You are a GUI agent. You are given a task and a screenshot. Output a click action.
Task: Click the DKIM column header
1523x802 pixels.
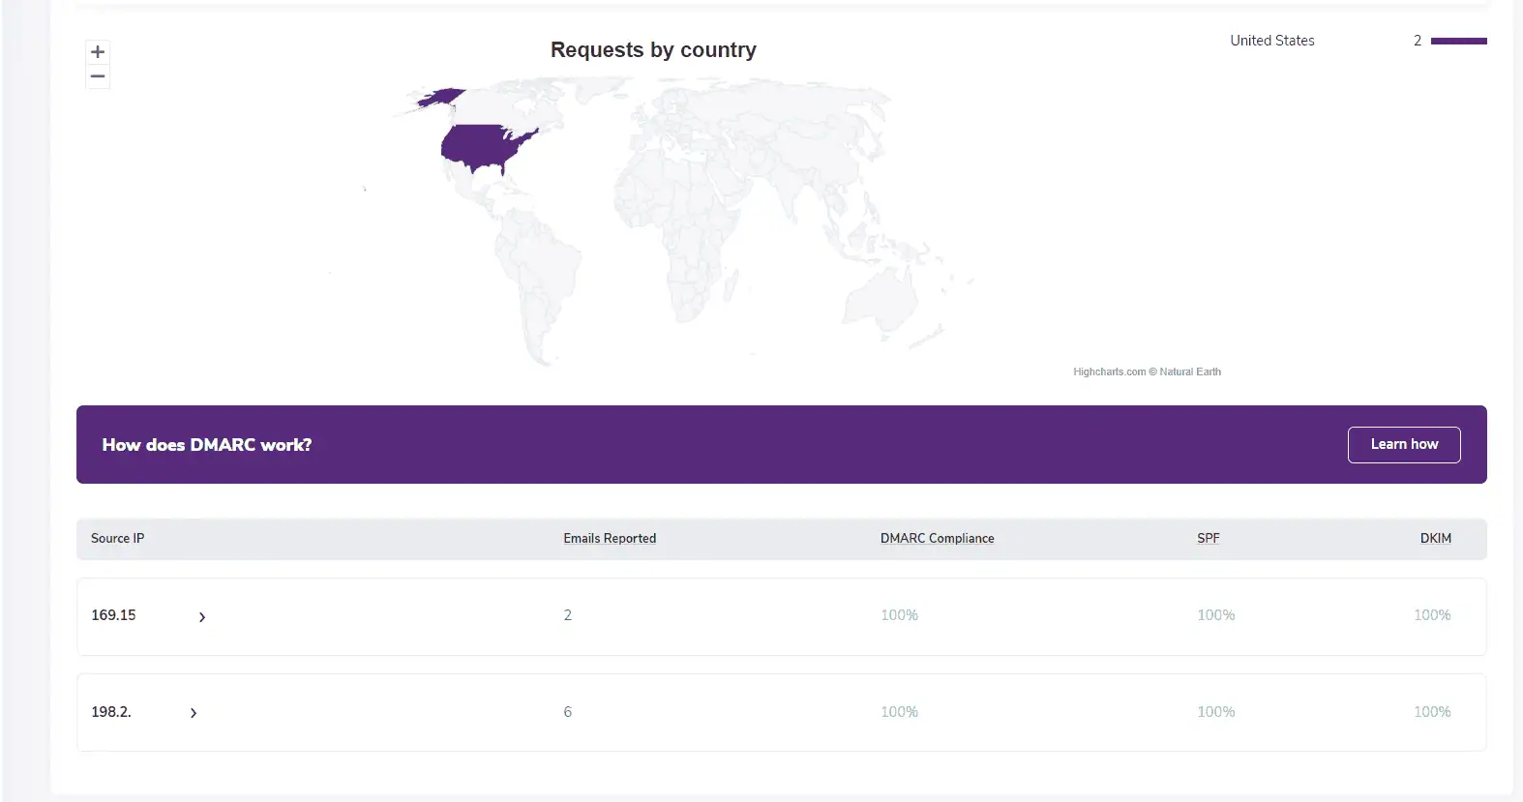coord(1435,539)
